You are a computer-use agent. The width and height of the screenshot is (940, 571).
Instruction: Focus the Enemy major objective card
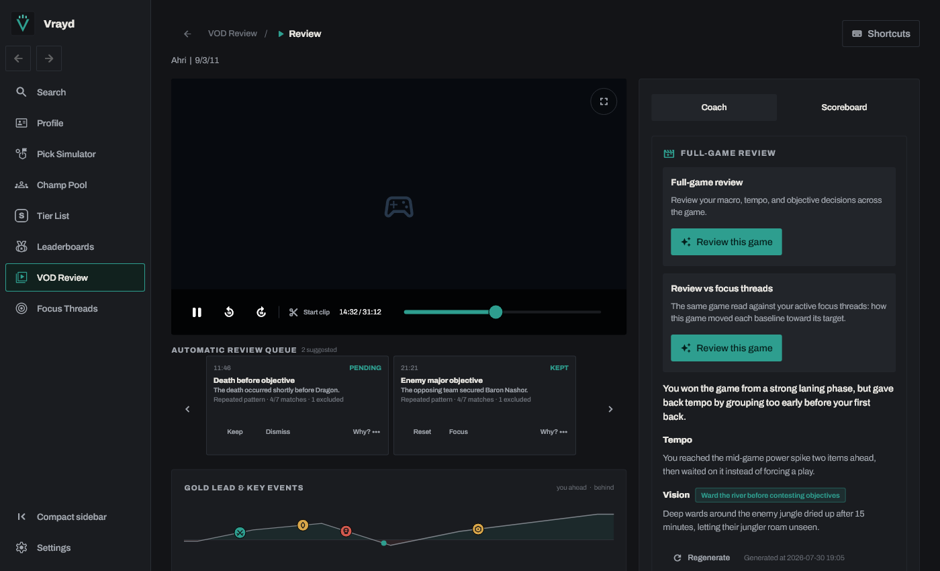coord(459,432)
